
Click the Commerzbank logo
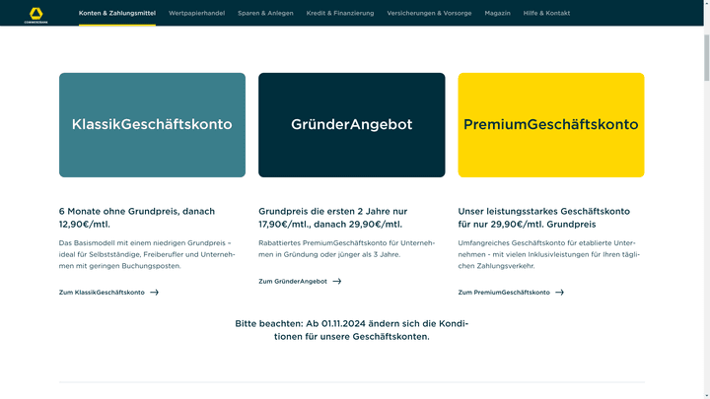click(35, 15)
